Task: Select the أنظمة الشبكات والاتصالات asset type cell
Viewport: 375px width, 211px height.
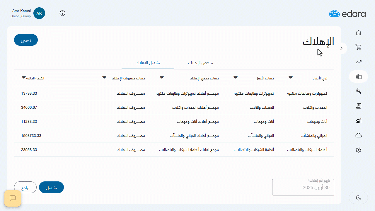Action: [x=307, y=150]
